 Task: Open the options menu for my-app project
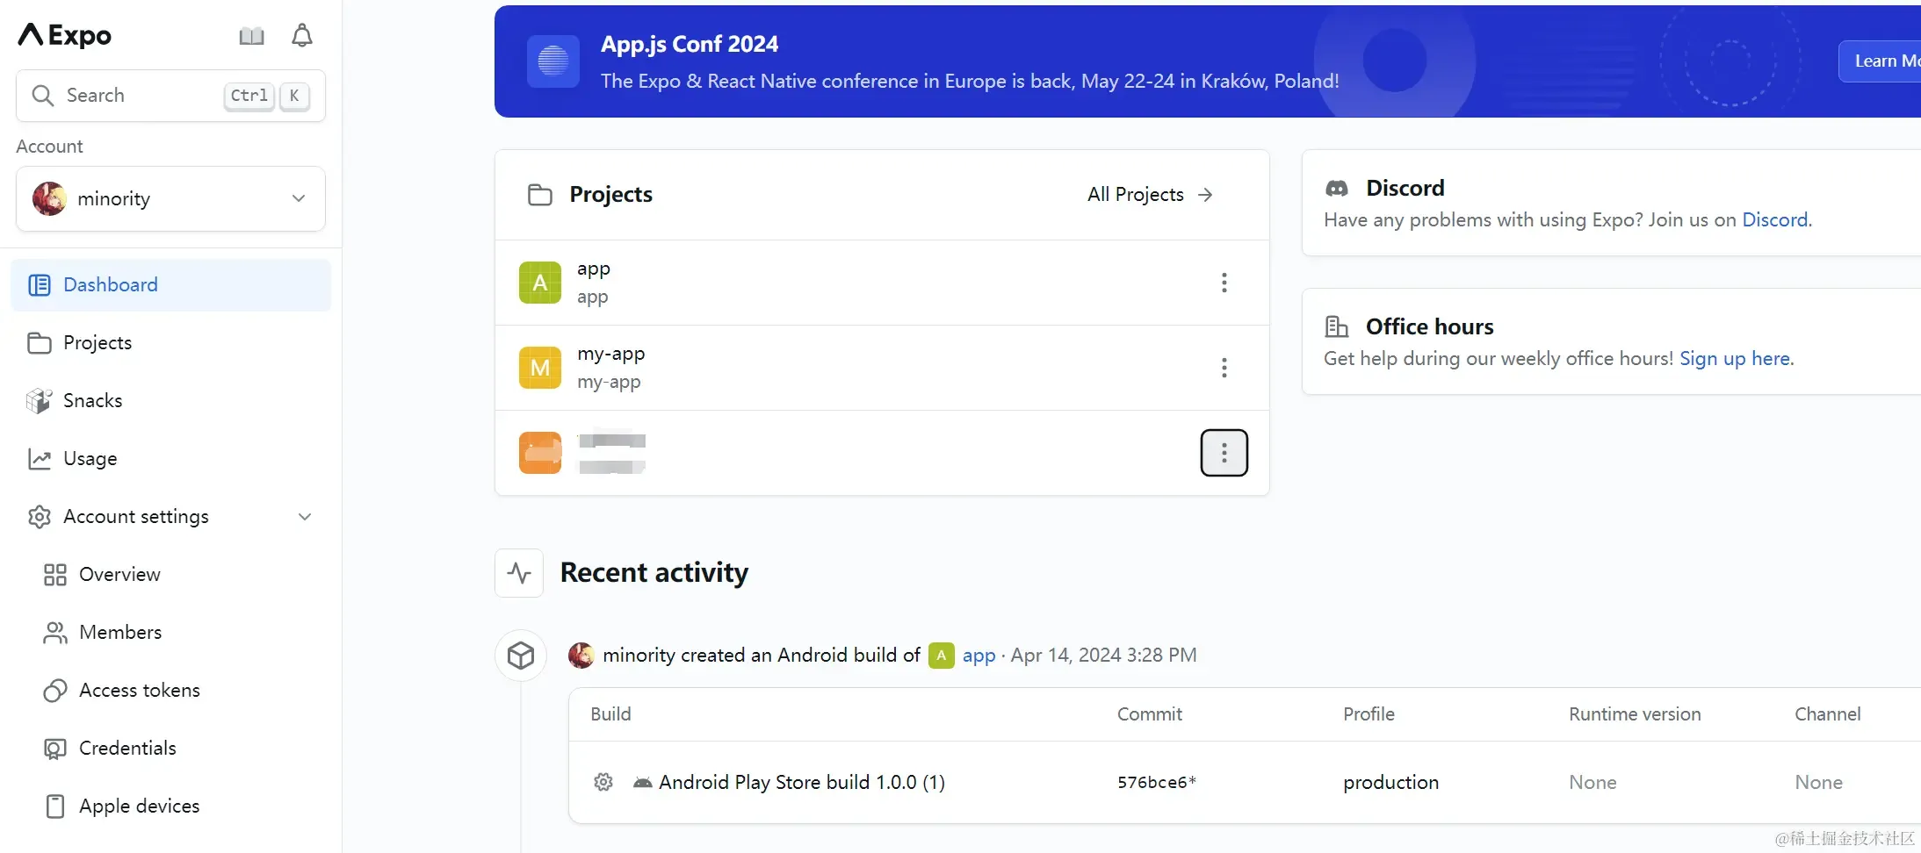(1224, 368)
